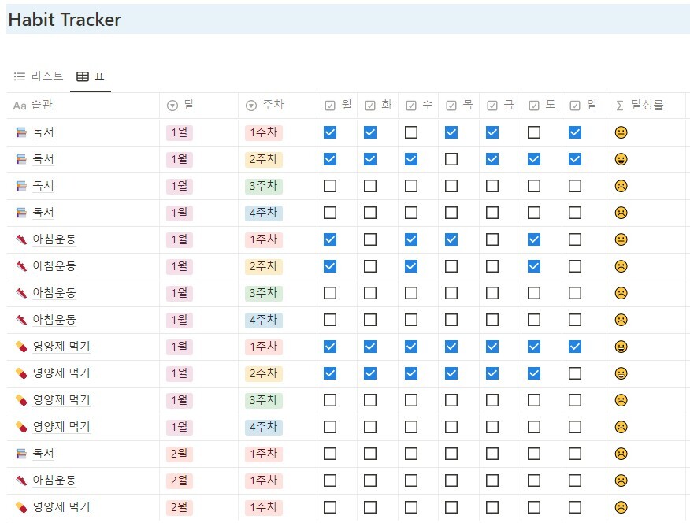
Task: Click books icon of 독서 1월 3주차 row
Action: [21, 186]
